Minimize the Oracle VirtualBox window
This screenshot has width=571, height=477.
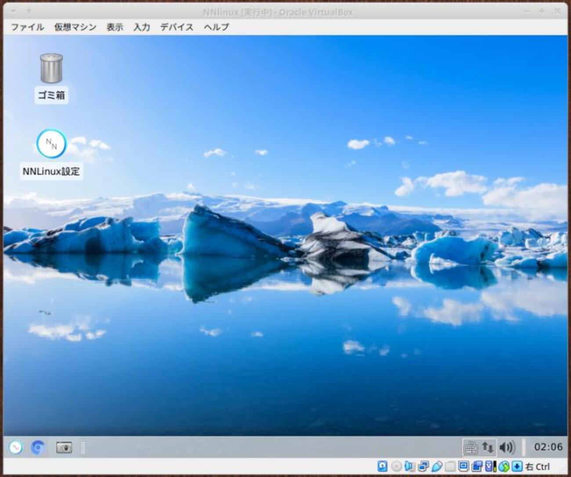(x=527, y=11)
